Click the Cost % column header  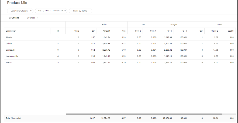click(x=153, y=31)
